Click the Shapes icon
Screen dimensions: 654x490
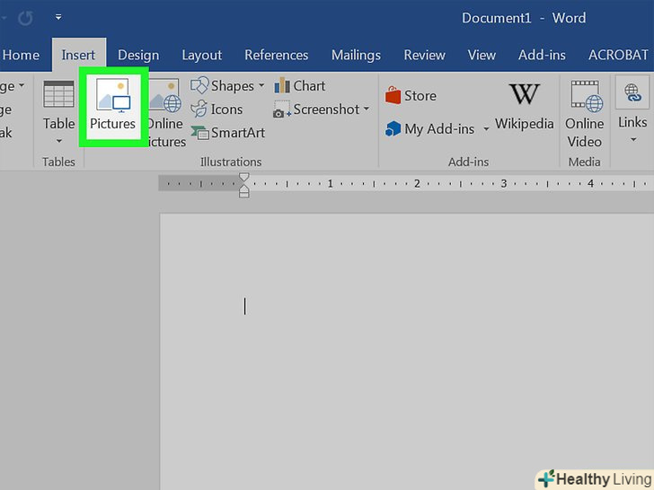(x=199, y=85)
